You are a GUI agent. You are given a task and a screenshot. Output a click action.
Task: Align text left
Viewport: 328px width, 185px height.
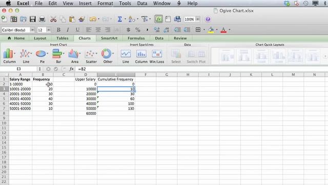[89, 30]
